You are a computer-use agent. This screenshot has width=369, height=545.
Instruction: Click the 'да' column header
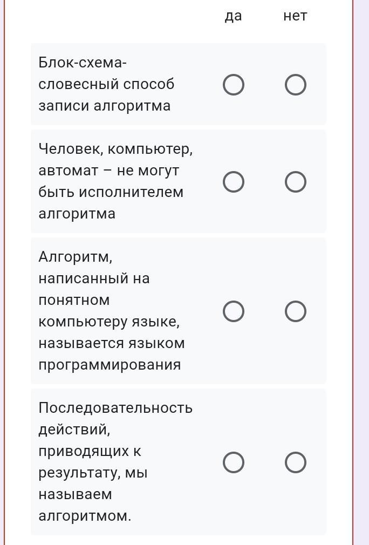tap(233, 16)
